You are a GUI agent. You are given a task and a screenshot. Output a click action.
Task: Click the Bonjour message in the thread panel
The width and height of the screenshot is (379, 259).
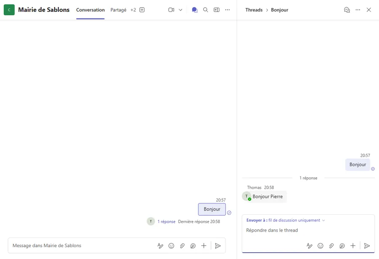358,165
